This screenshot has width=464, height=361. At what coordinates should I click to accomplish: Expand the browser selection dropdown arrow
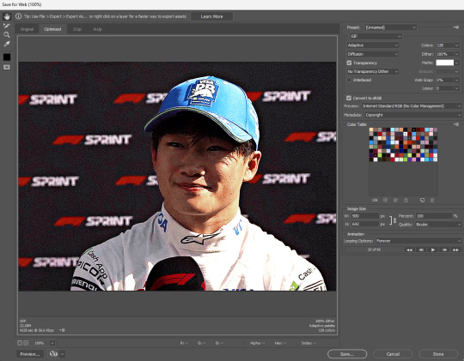(62, 354)
